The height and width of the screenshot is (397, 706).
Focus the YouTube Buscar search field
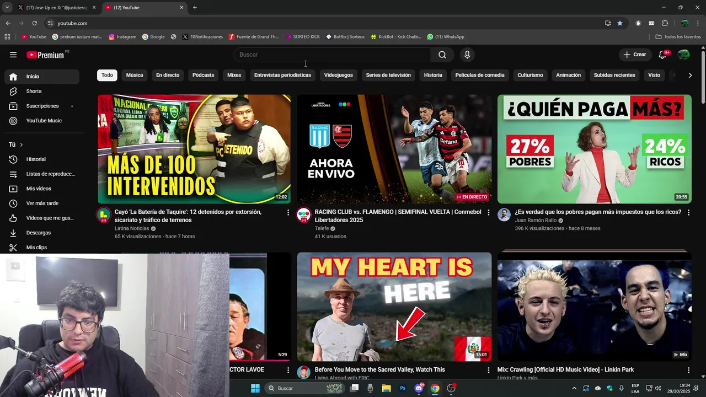click(332, 55)
